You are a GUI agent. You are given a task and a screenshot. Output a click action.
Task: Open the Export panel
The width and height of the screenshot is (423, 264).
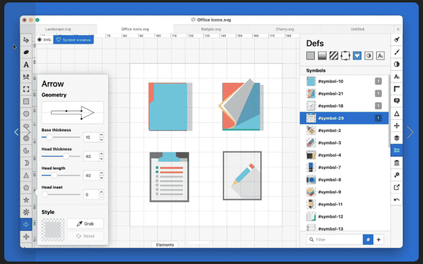(x=397, y=187)
